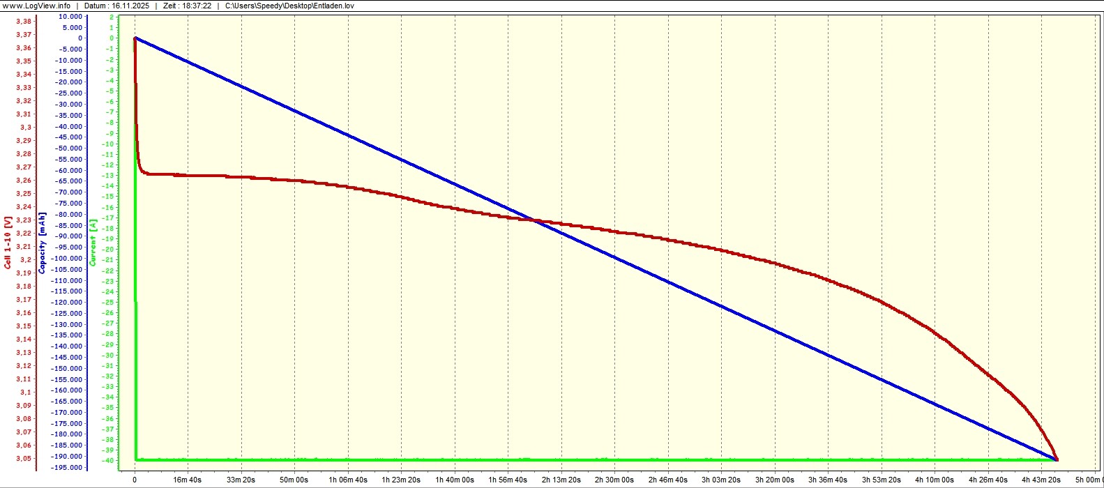Click the end point where all curves converge
1104x488 pixels.
click(1057, 459)
